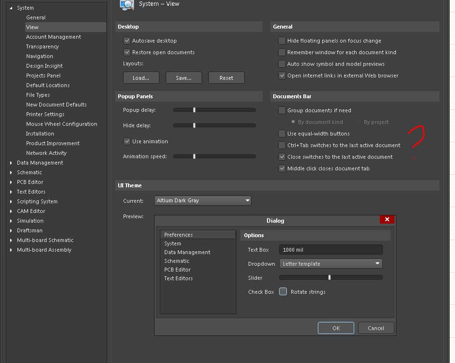Open the Account Management page
Viewport: 455px width, 363px height.
[53, 37]
